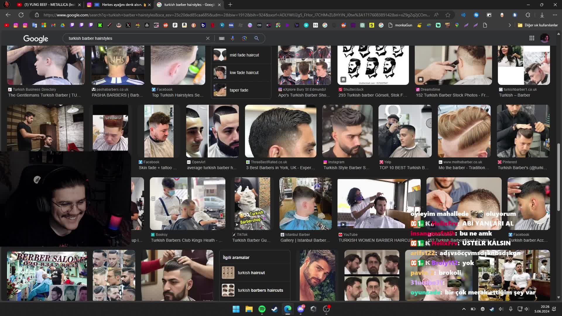Open the 'Turkish Style Barber' Instagram image result
Image resolution: width=562 pixels, height=316 pixels.
347,131
